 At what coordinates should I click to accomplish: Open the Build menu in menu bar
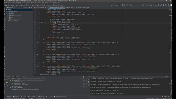[x=39, y=3]
